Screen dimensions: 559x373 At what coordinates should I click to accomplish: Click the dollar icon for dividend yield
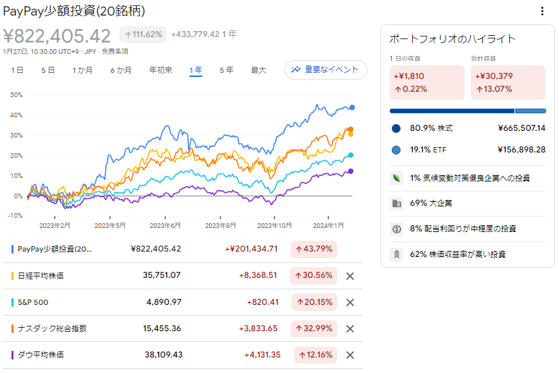396,229
